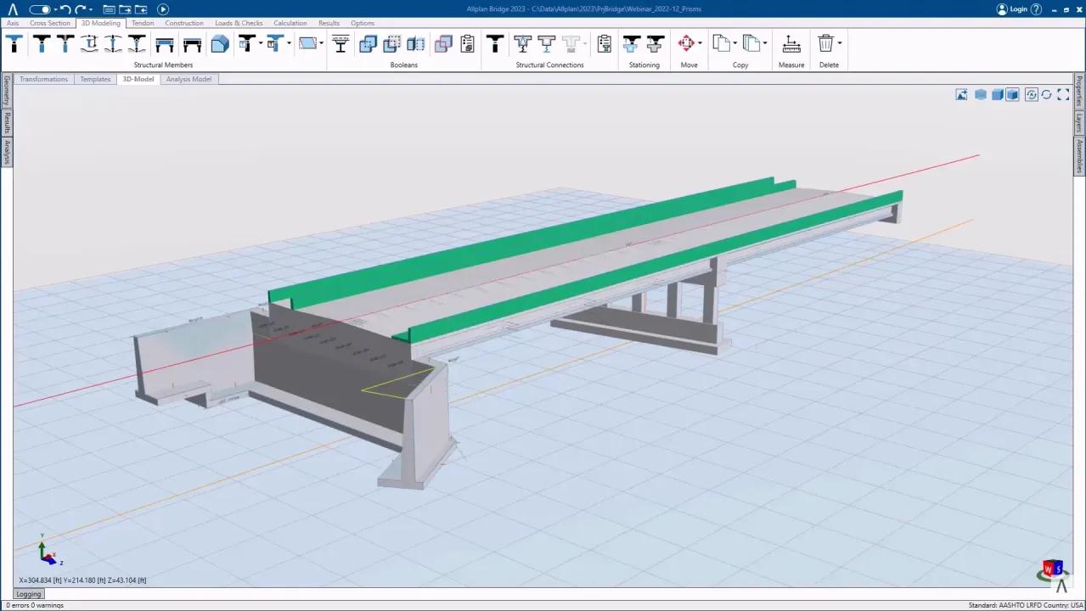The width and height of the screenshot is (1086, 611).
Task: Toggle shaded-with-edges display mode cube
Action: pyautogui.click(x=1012, y=94)
